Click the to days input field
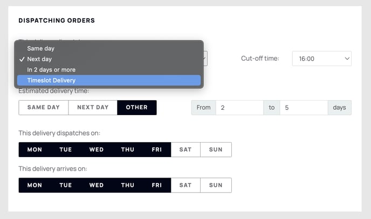The width and height of the screenshot is (371, 219). click(304, 108)
